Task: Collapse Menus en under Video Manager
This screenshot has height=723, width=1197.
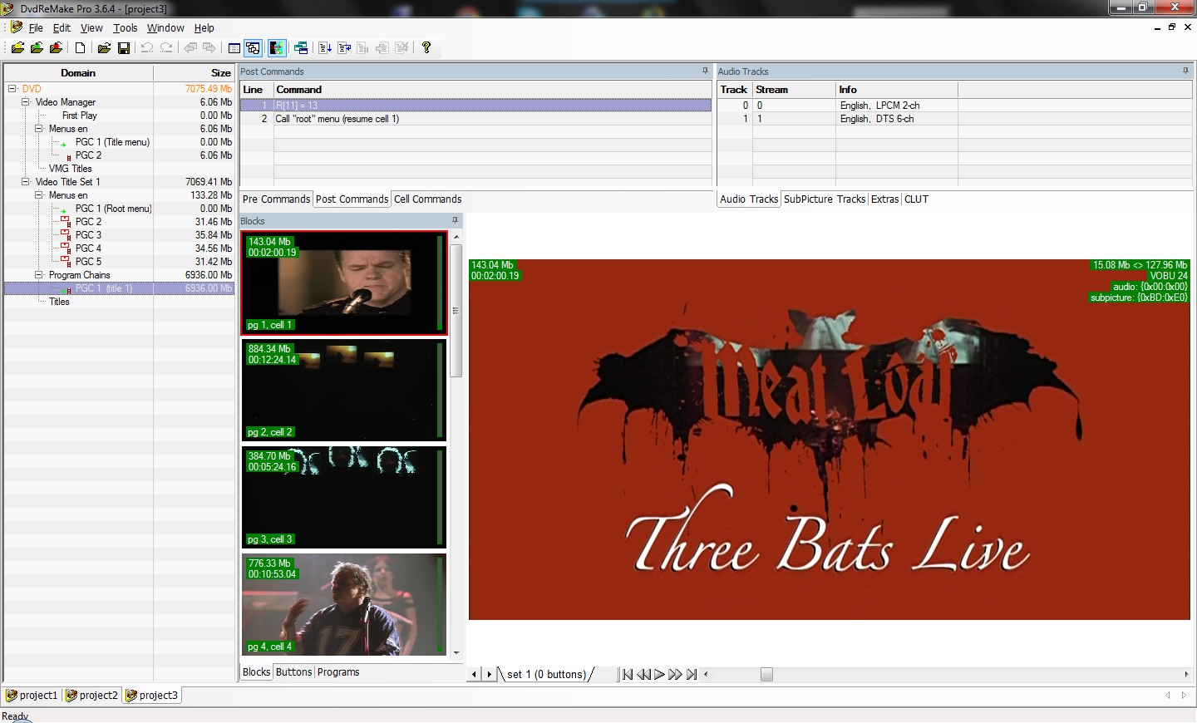Action: 38,128
